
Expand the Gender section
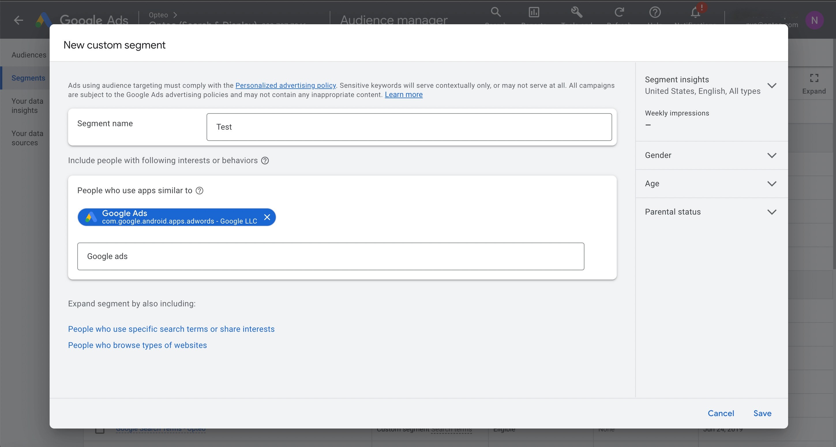(x=772, y=155)
